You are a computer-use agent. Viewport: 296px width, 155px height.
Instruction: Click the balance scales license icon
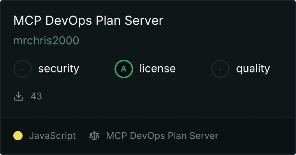point(94,136)
